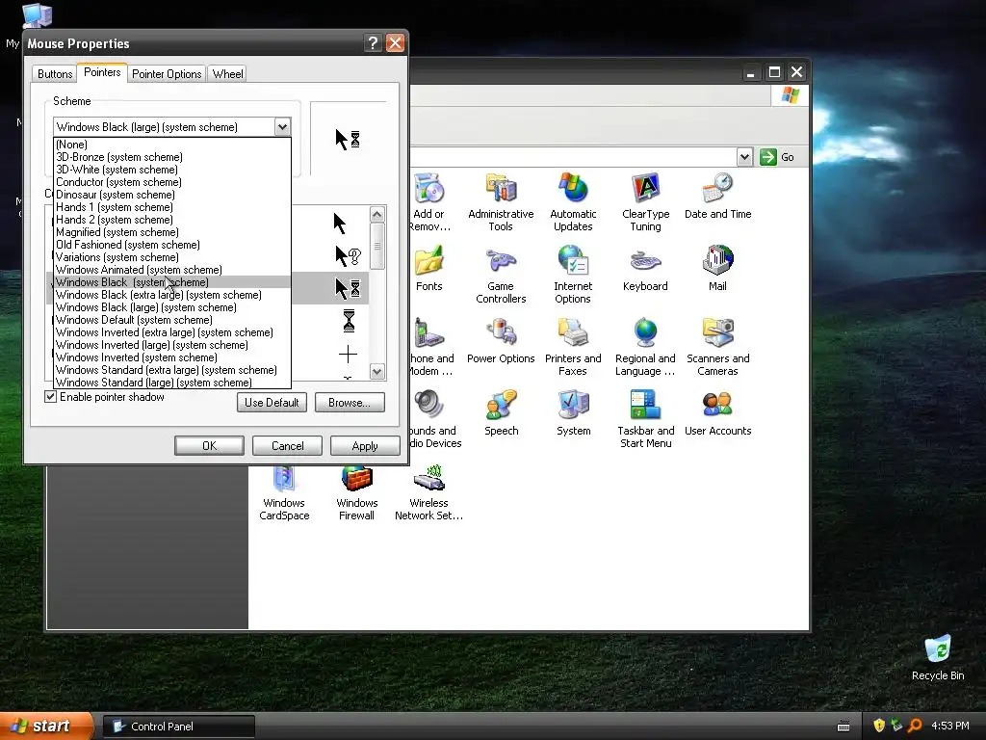Choose Conductor (system scheme)
986x740 pixels.
click(171, 182)
